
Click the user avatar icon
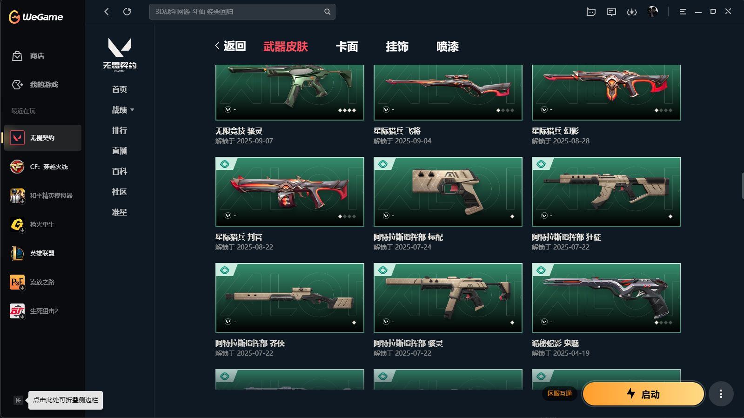[652, 12]
